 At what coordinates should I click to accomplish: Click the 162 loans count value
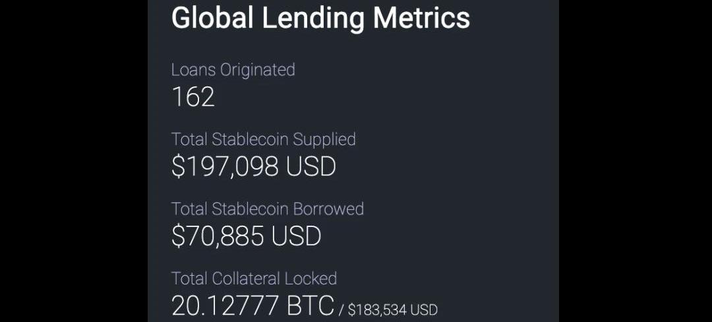(193, 97)
